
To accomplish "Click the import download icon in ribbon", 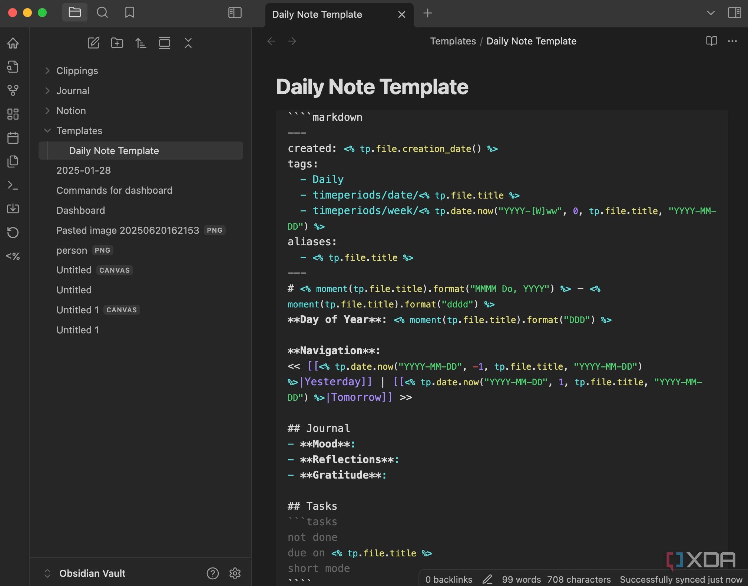I will 13,209.
